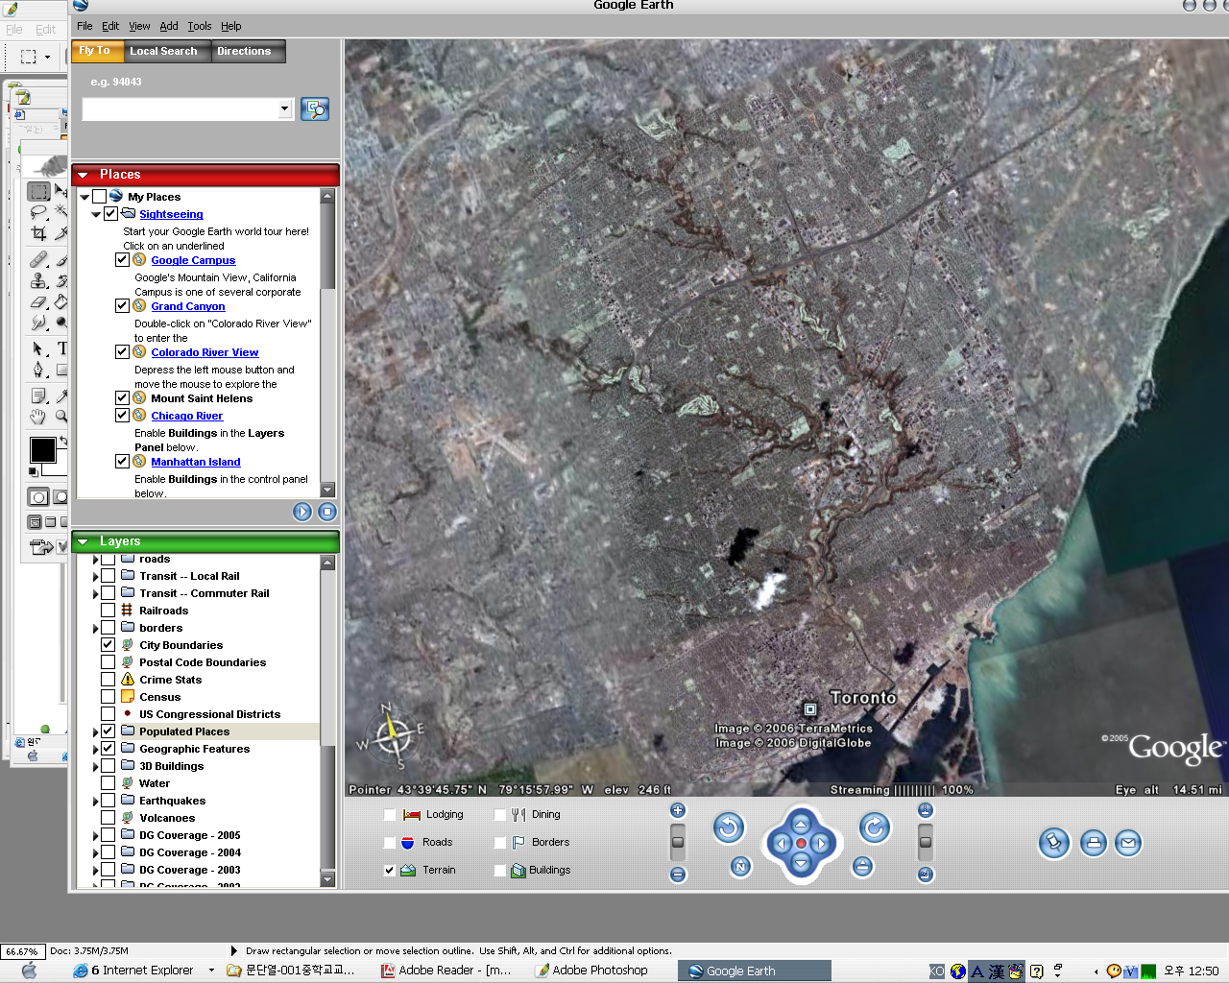
Task: Tilt the view down with the bottom tilt button
Action: [x=926, y=875]
